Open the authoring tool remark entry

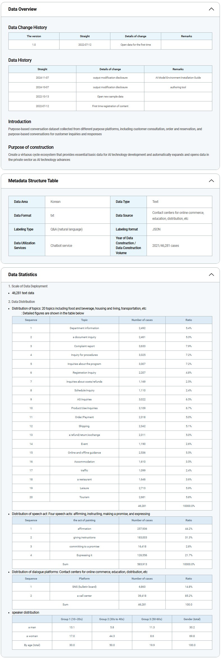click(178, 87)
